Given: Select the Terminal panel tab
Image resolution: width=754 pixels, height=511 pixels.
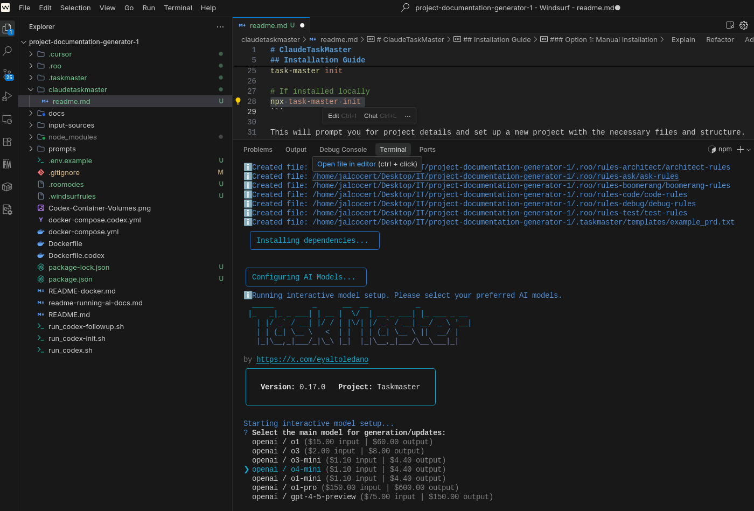Looking at the screenshot, I should [393, 149].
